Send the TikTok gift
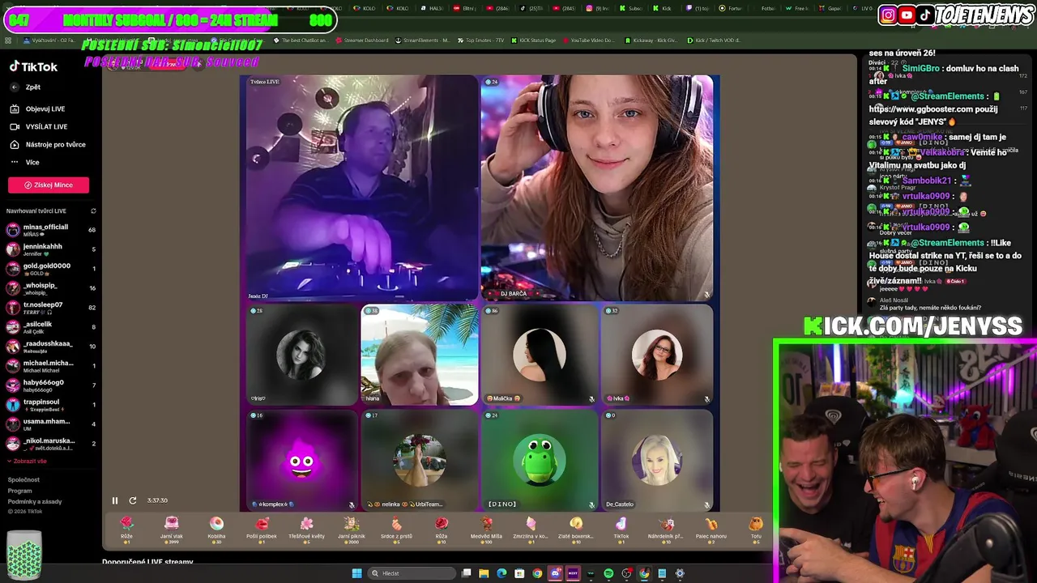This screenshot has width=1037, height=583. click(621, 530)
